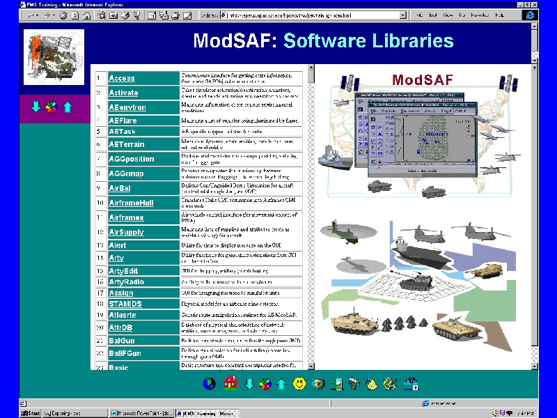The image size is (557, 418).
Task: Click the color wheel in the purple panel
Action: 52,107
